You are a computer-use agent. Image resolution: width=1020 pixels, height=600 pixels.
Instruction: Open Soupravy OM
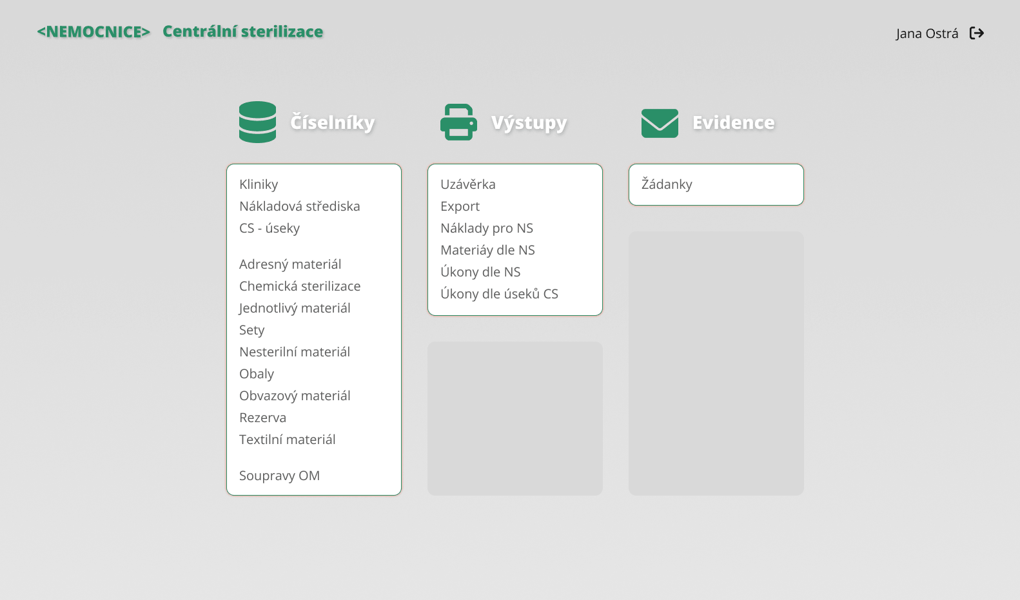pos(280,476)
